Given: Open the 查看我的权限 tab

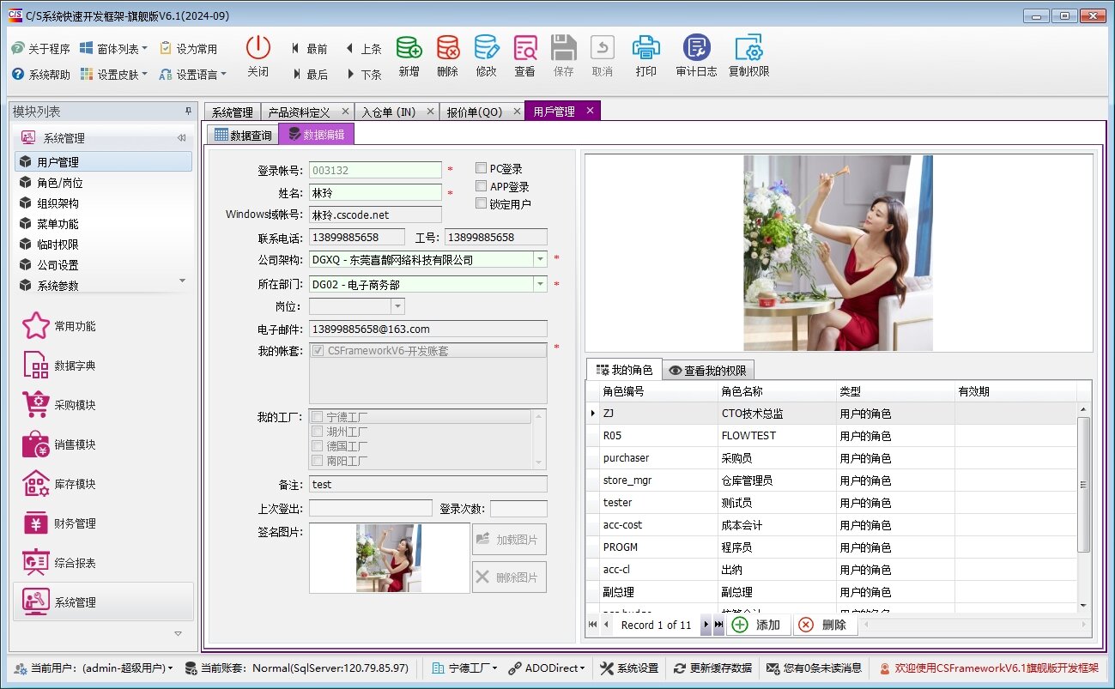Looking at the screenshot, I should (x=707, y=369).
